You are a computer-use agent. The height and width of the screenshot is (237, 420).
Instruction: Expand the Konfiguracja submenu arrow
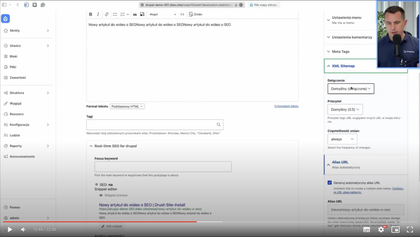(x=48, y=125)
